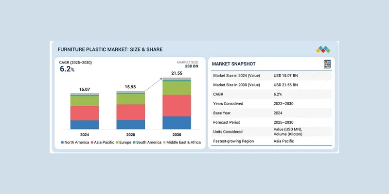Screen dimensions: 389x194
Task: Click the 'Market Size in 2030 (Value)' row label
Action: coord(237,85)
